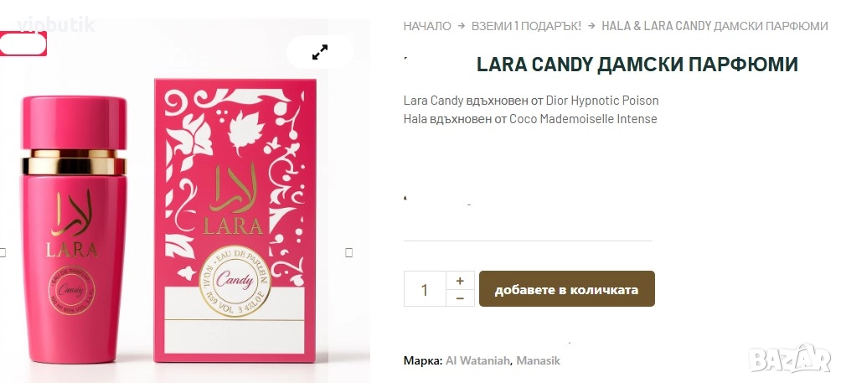Increase quantity with plus button
Viewport: 841px width, 383px height.
[460, 281]
